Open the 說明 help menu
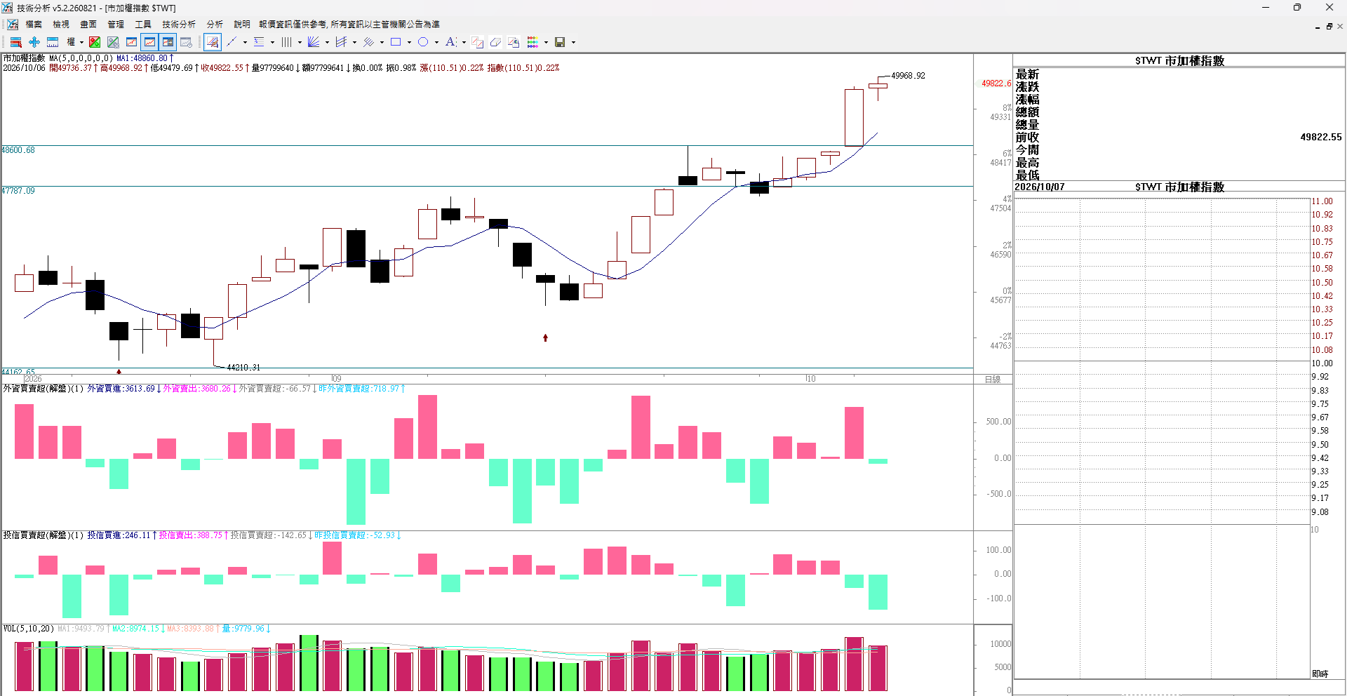The image size is (1347, 696). pyautogui.click(x=242, y=25)
